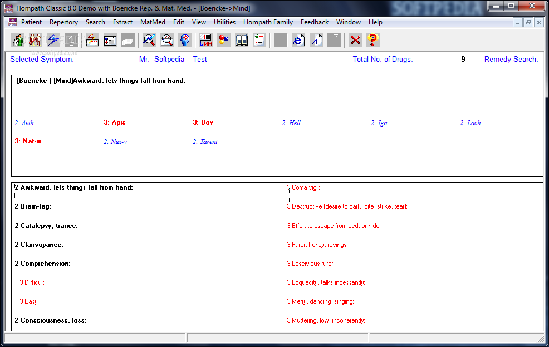Open the Edit menu
549x347 pixels.
[x=179, y=22]
